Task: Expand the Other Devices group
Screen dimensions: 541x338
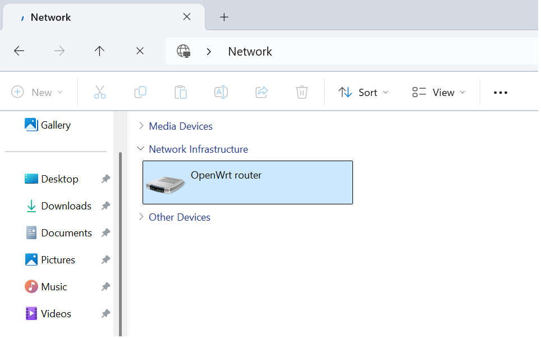Action: tap(141, 217)
